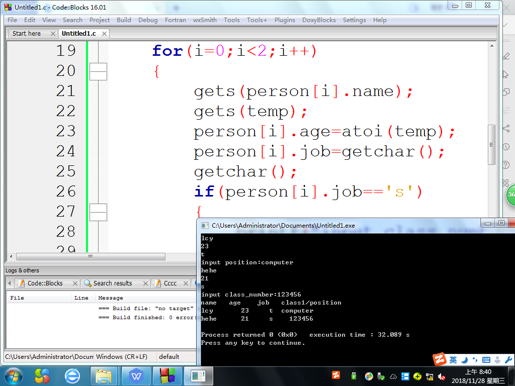Open File Explorer from the taskbar

tap(104, 376)
